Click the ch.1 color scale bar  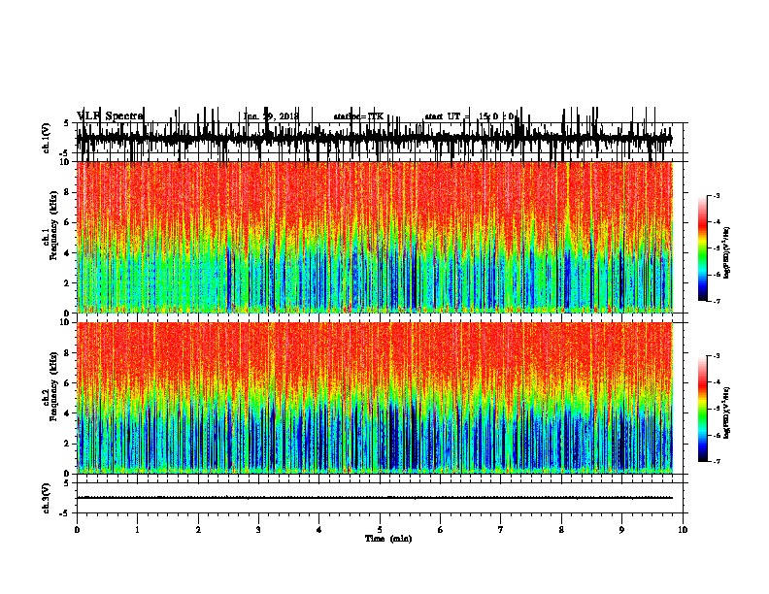point(703,248)
